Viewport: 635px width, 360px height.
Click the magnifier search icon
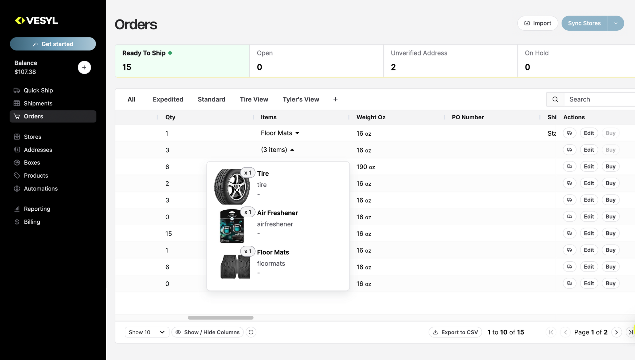click(555, 99)
